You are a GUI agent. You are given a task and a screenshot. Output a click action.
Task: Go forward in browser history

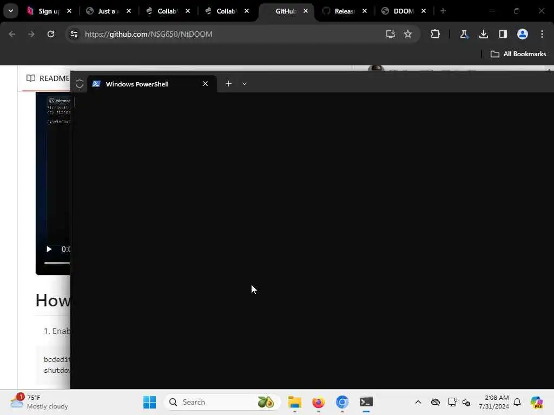(x=31, y=34)
